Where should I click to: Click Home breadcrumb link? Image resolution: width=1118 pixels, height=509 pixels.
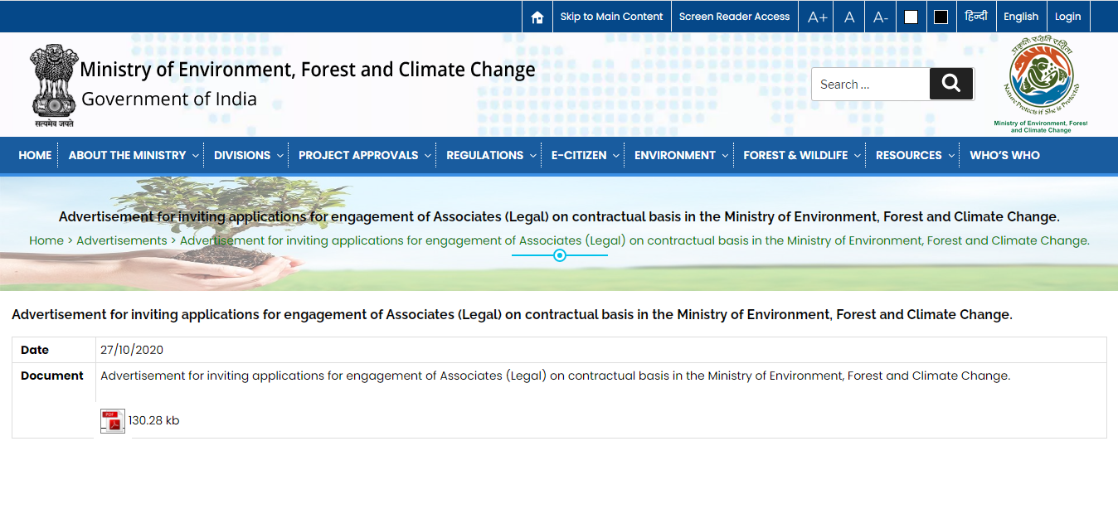coord(46,240)
